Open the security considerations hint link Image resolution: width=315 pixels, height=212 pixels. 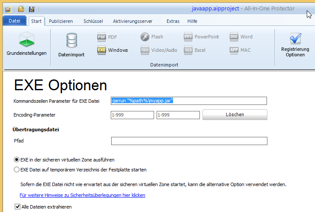coord(82,195)
